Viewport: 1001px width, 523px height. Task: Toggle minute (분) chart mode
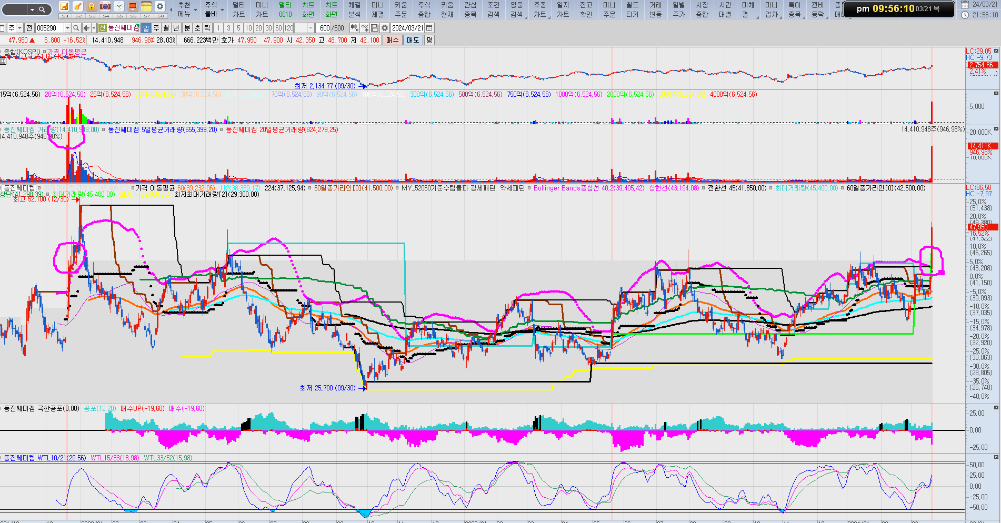[x=187, y=28]
